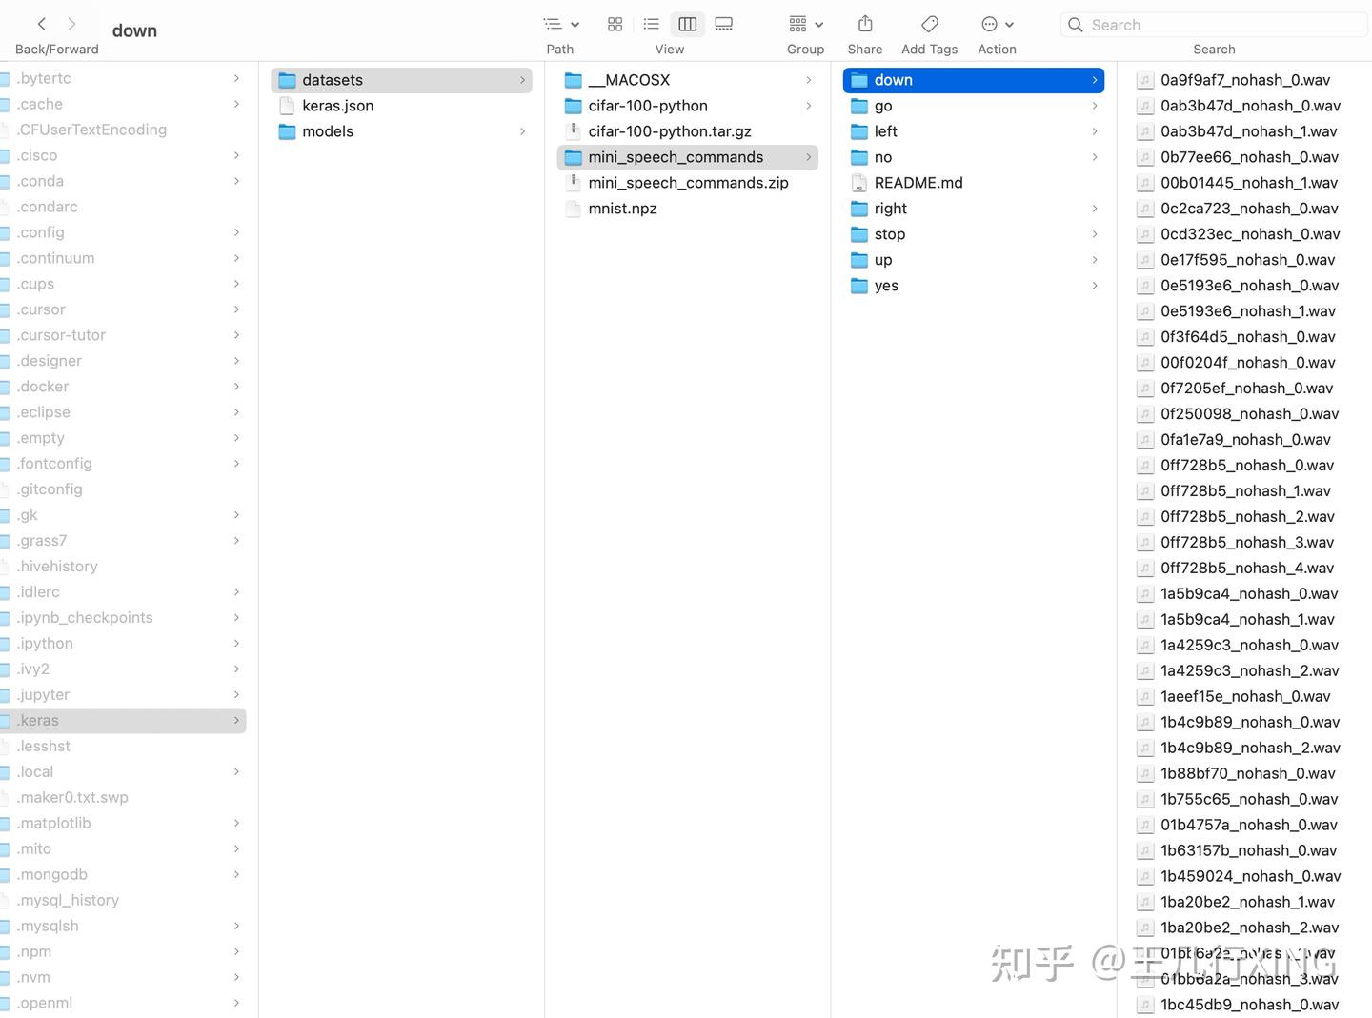Click the down folder icon
Viewport: 1372px width, 1018px height.
click(x=858, y=80)
